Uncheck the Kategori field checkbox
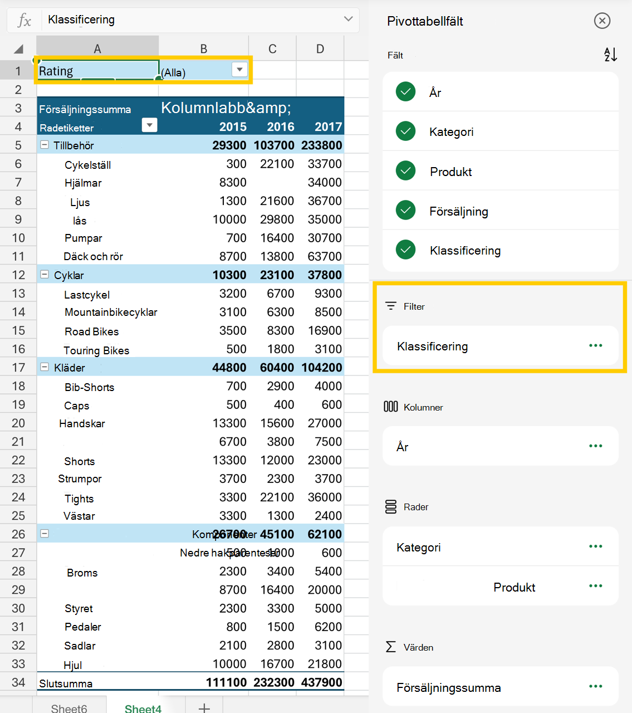The image size is (632, 713). 405,131
